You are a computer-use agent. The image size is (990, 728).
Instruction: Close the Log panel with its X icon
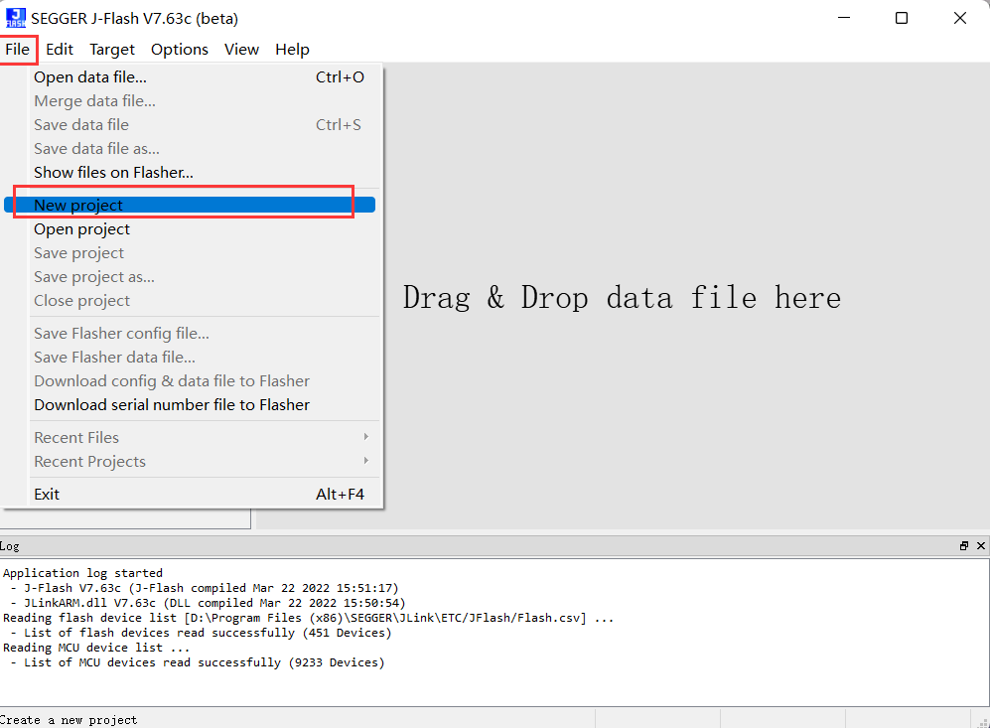[x=979, y=544]
